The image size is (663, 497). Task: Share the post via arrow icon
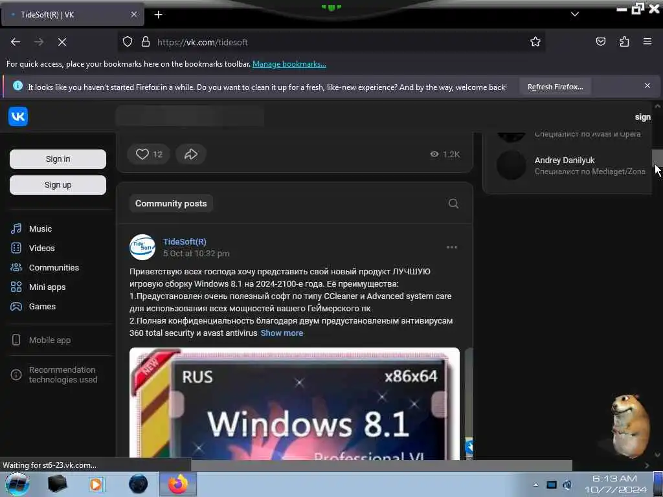tap(191, 154)
